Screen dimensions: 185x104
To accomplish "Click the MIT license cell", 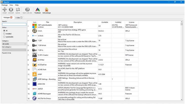I will click(x=132, y=55).
